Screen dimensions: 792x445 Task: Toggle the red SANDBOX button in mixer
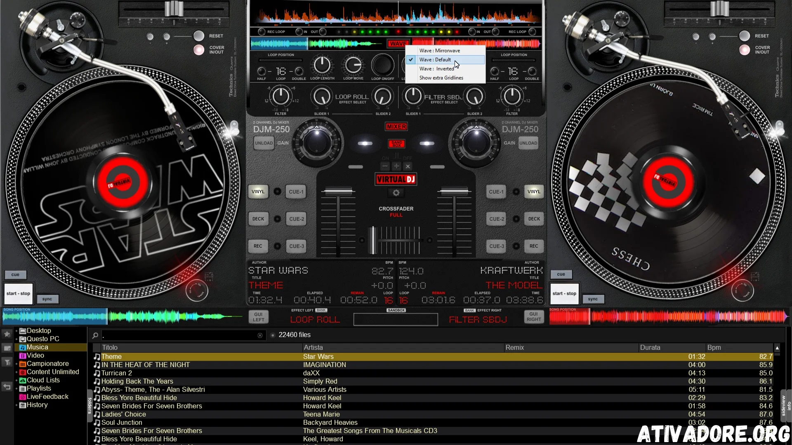396,143
